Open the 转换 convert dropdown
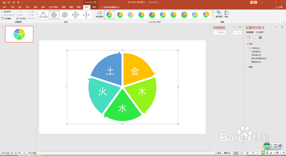This screenshot has height=156, width=286. (x=226, y=14)
